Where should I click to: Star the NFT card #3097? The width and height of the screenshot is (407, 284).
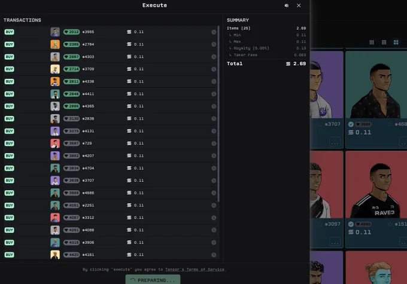click(320, 224)
